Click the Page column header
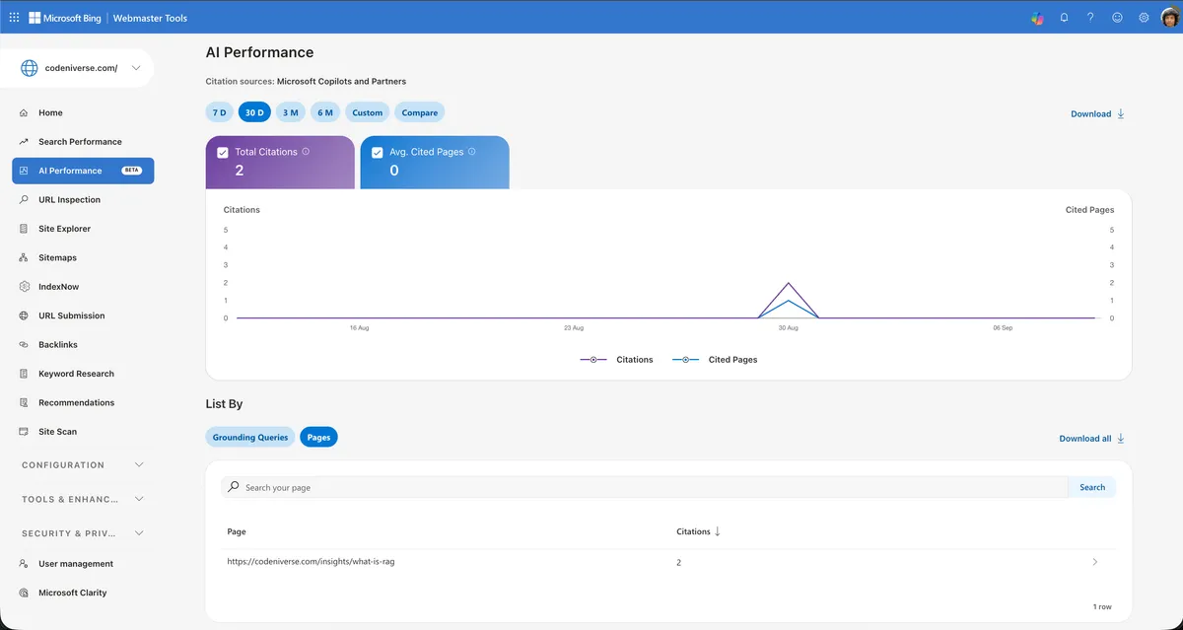The image size is (1183, 630). pos(237,531)
